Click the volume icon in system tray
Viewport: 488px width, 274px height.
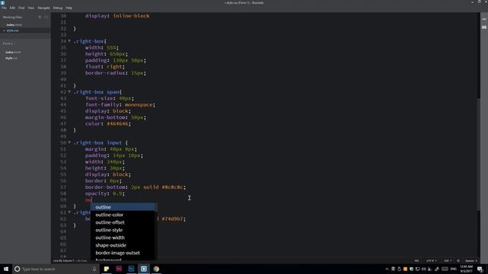[x=424, y=269]
